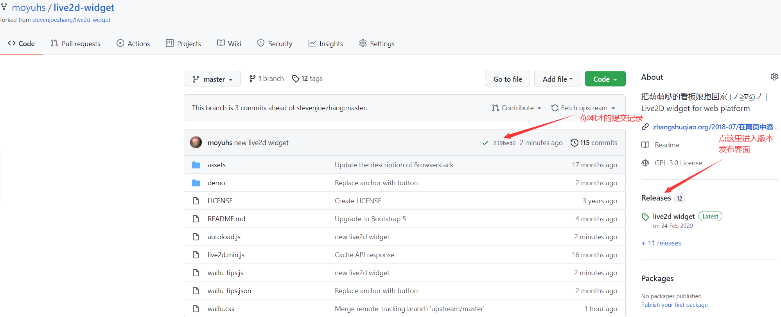
Task: Click the tag icon beside live2d widget release
Action: coord(645,217)
